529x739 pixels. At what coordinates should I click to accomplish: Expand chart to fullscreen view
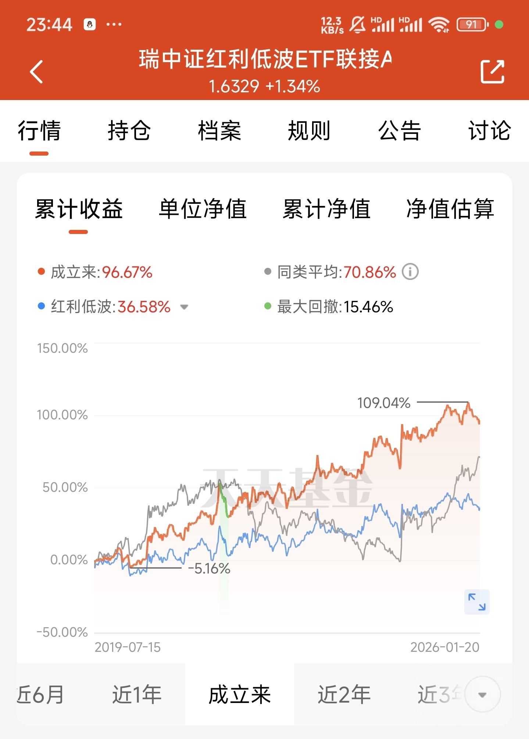(x=477, y=602)
